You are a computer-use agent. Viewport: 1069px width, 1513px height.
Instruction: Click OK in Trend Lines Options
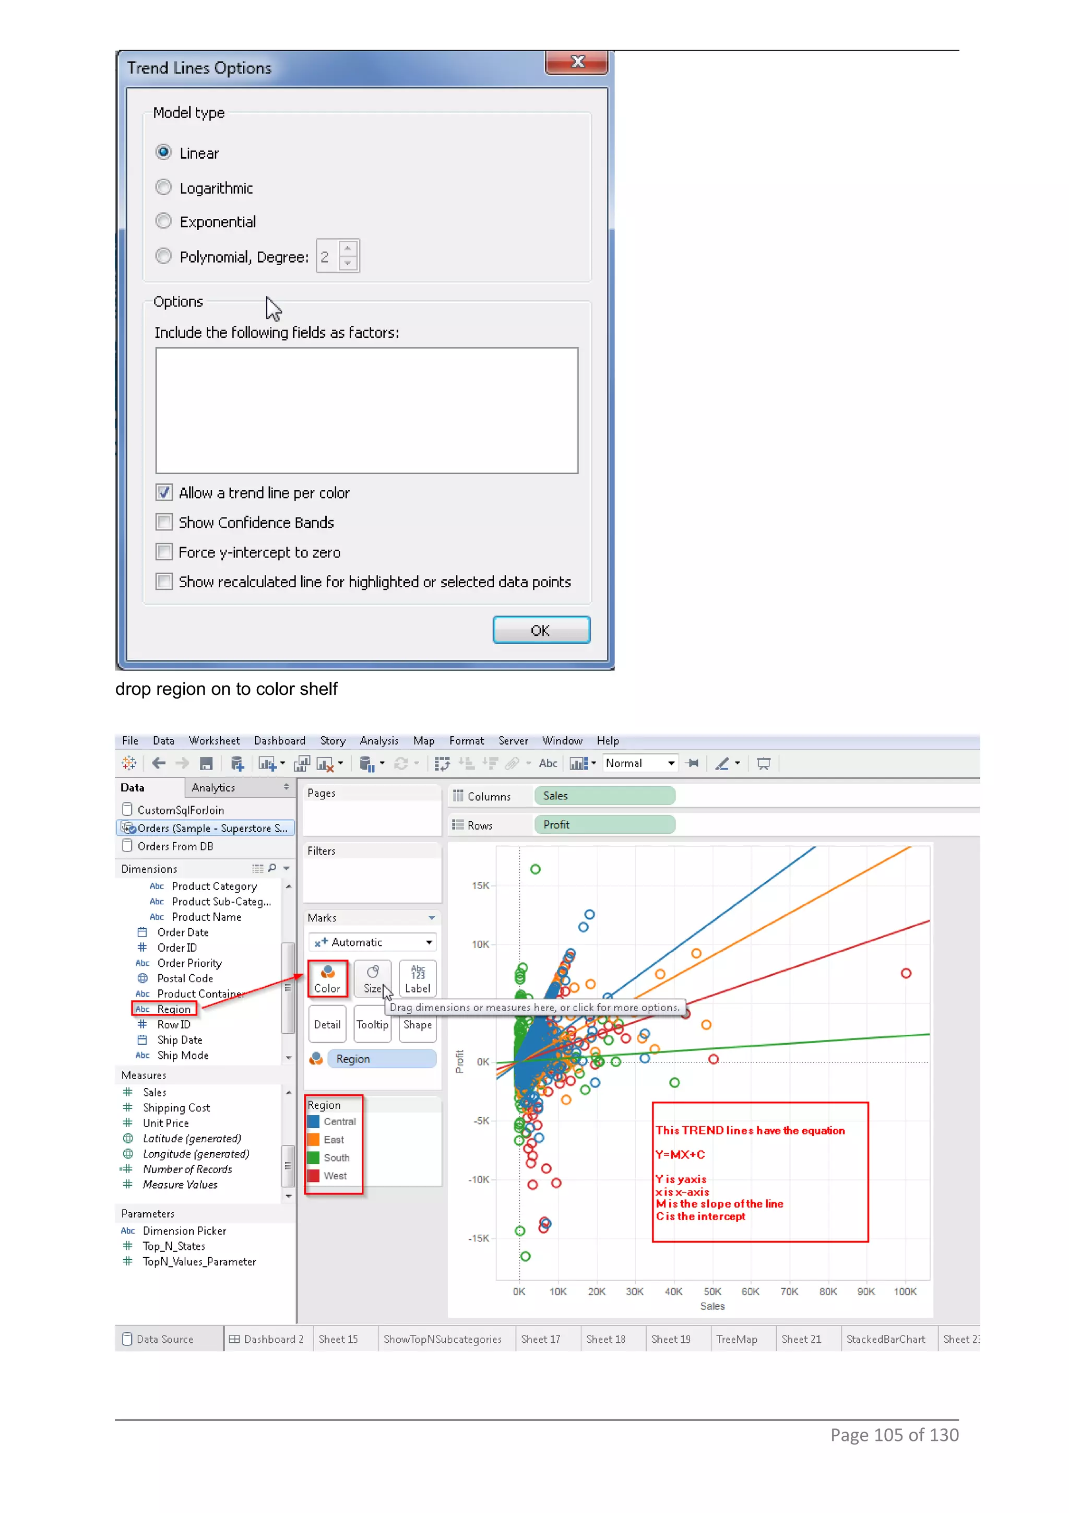click(541, 630)
